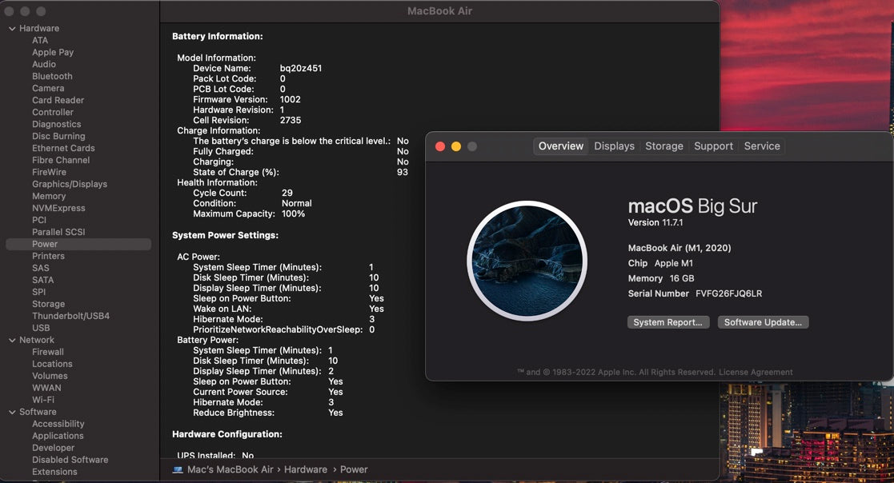Go to the Service tab

pos(761,146)
